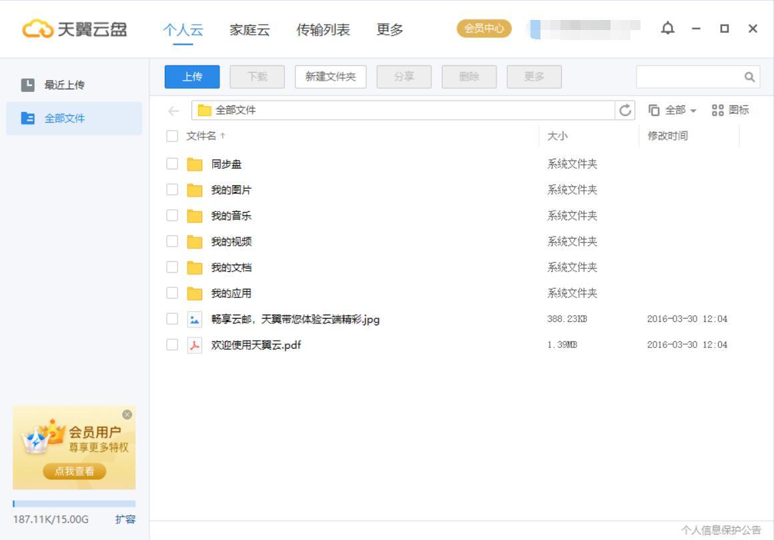Click the 1.39MB size cell
The width and height of the screenshot is (774, 540).
coord(562,345)
